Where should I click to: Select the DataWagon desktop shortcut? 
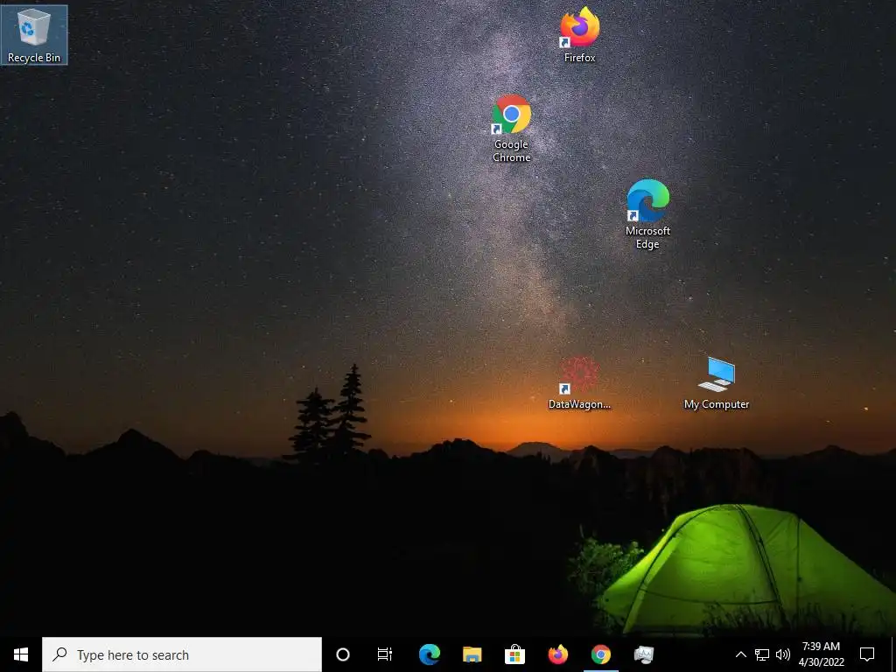[x=579, y=384]
